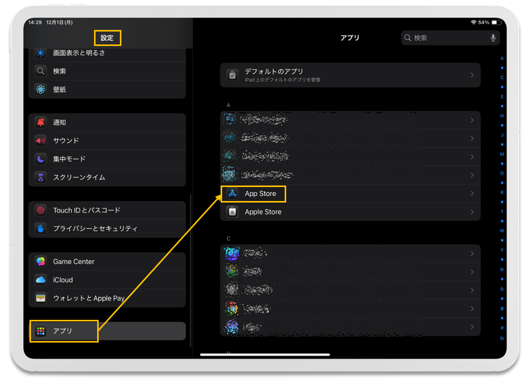Expand the App Store row chevron
The width and height of the screenshot is (529, 387).
[x=472, y=194]
